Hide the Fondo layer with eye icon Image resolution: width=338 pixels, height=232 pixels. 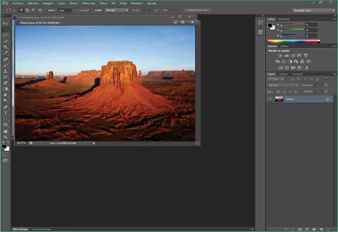click(270, 99)
